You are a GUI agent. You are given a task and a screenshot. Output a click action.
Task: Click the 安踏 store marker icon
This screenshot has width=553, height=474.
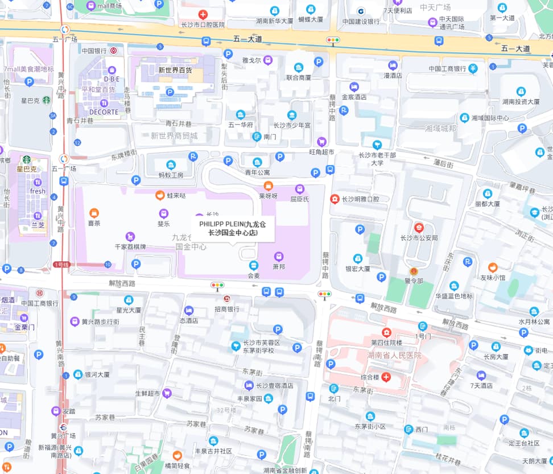coord(56,411)
